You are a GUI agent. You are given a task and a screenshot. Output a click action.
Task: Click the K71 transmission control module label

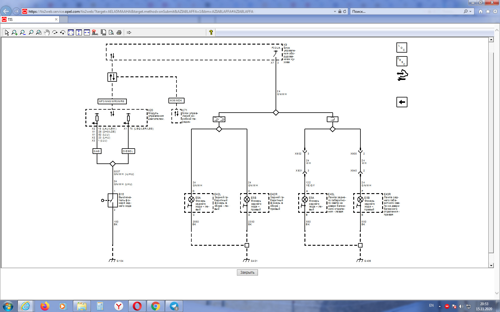(190, 116)
